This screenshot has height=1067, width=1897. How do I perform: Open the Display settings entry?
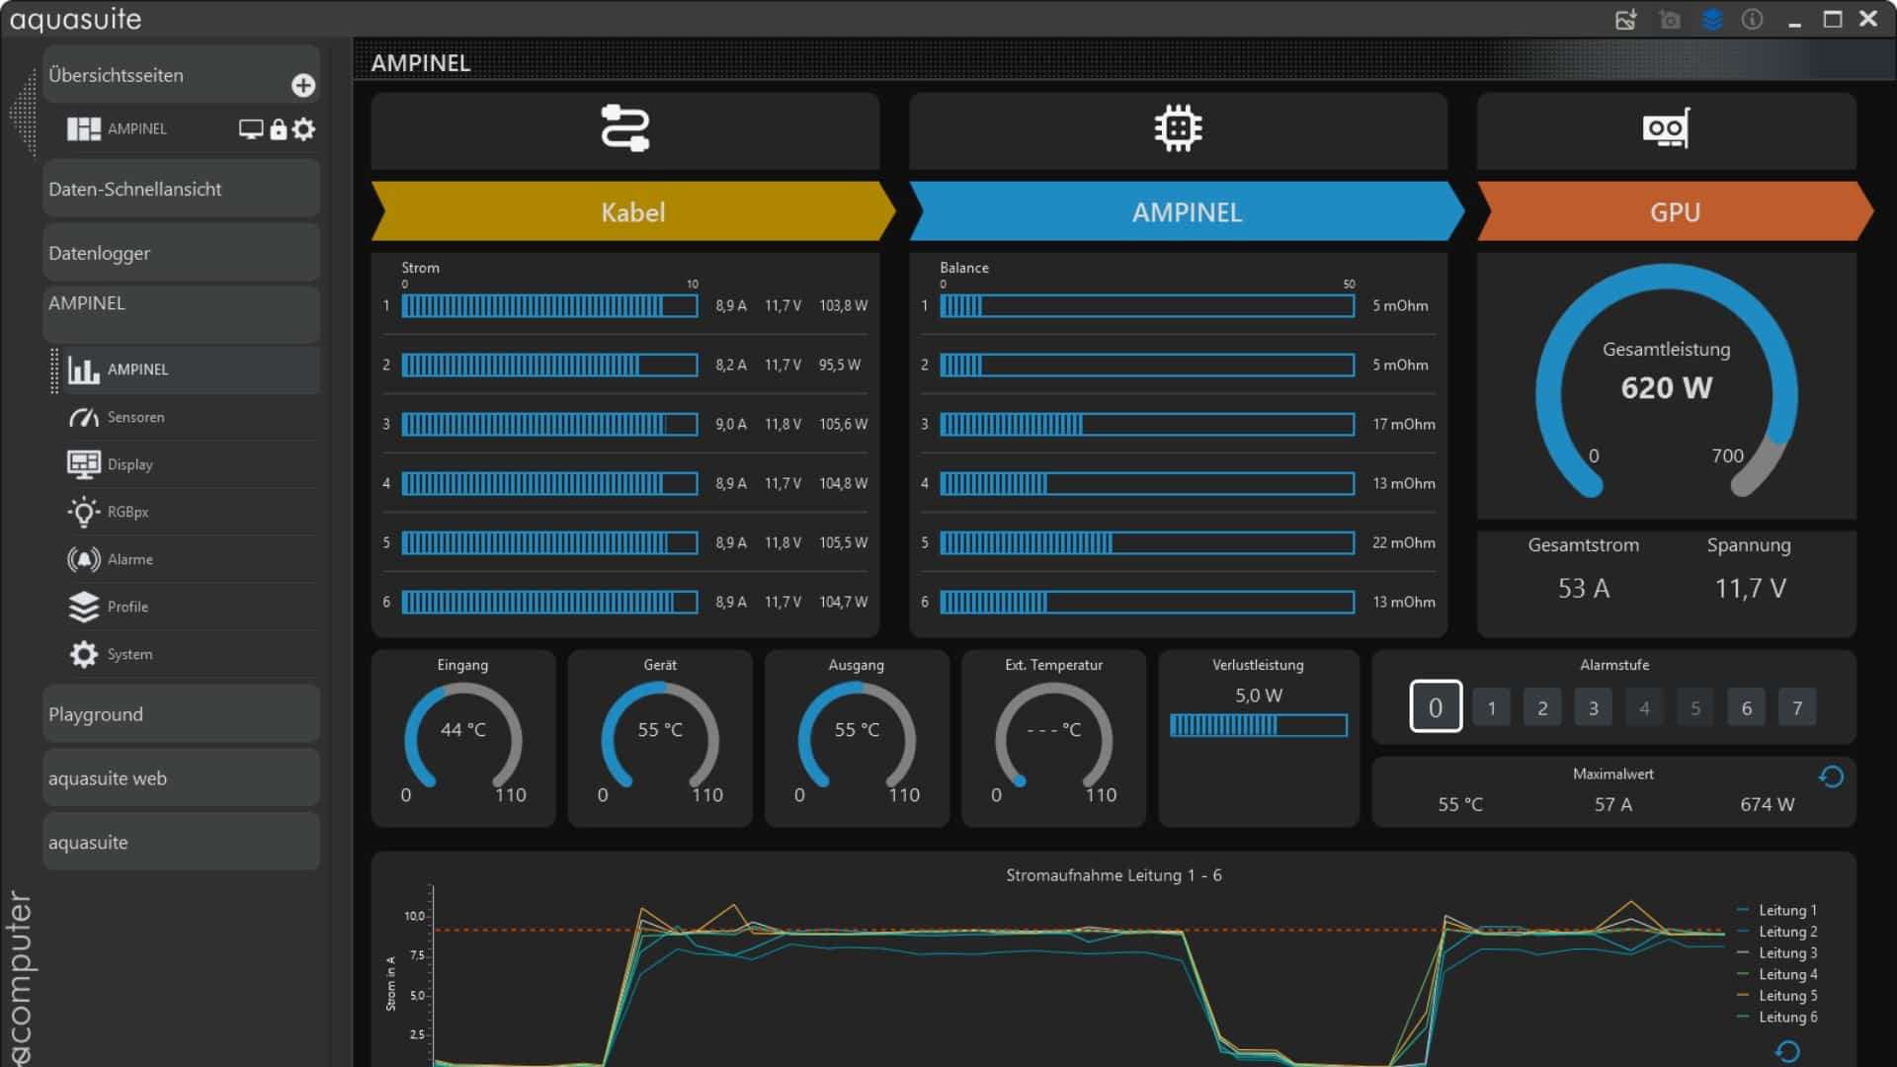click(129, 465)
